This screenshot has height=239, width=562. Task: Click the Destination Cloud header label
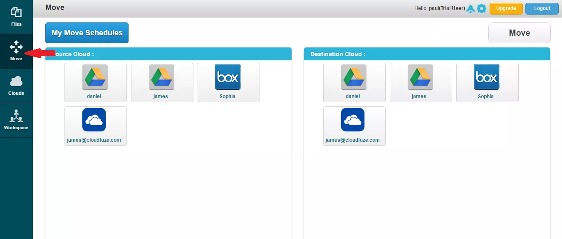coord(338,54)
